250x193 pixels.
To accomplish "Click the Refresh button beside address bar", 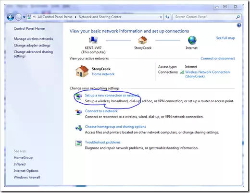I will click(167, 17).
